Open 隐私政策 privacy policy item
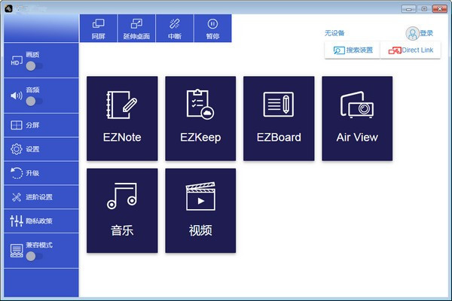 point(41,221)
